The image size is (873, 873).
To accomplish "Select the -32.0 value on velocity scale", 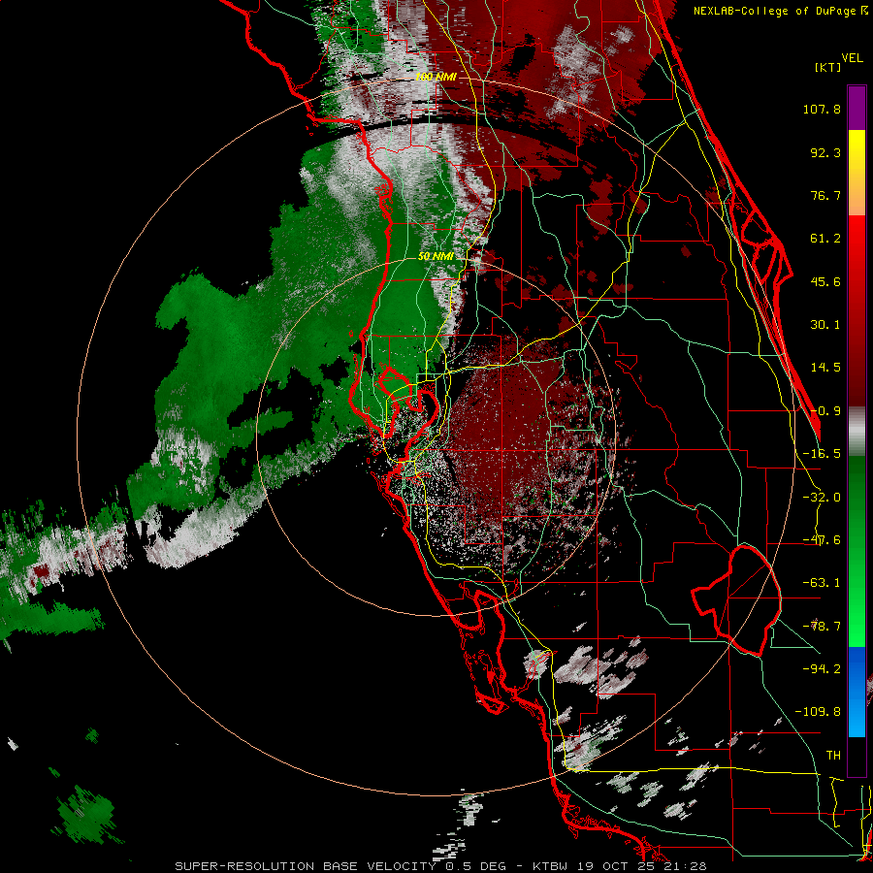I will [x=822, y=498].
